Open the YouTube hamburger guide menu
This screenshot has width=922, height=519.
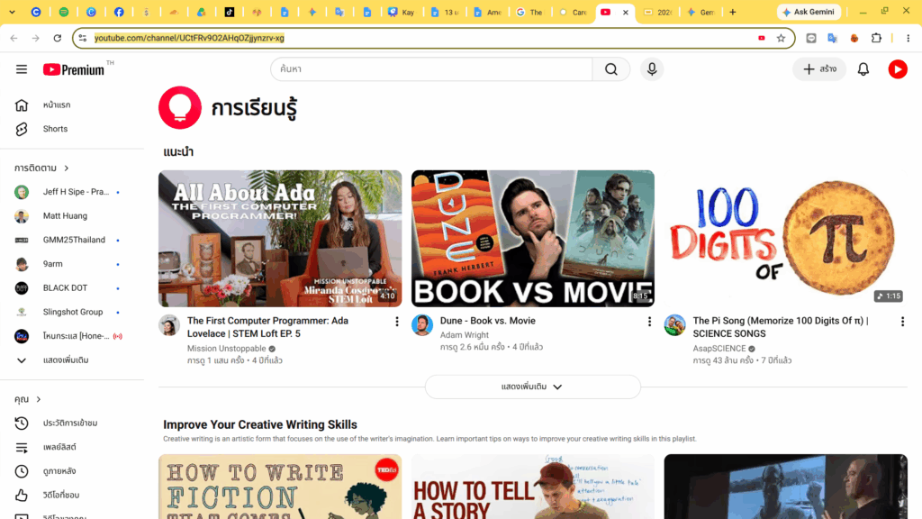[x=22, y=69]
